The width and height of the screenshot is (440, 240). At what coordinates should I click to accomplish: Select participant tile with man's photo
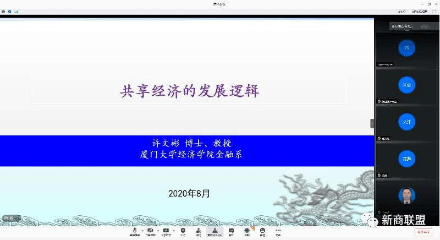406,198
